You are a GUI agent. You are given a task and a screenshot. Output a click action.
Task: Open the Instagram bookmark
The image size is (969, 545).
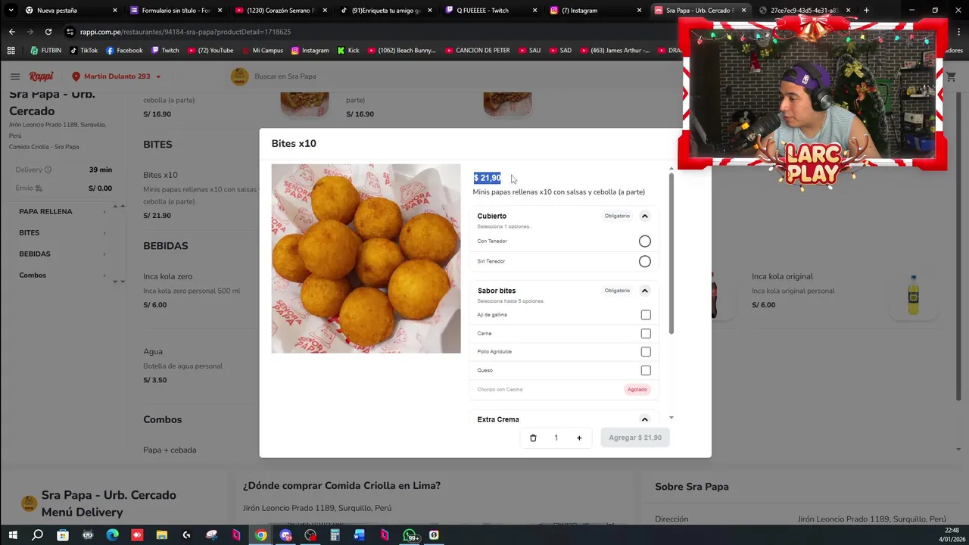(310, 51)
